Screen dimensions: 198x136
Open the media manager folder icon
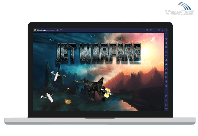pos(166,73)
